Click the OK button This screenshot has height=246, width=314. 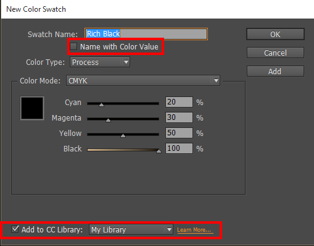(x=275, y=34)
